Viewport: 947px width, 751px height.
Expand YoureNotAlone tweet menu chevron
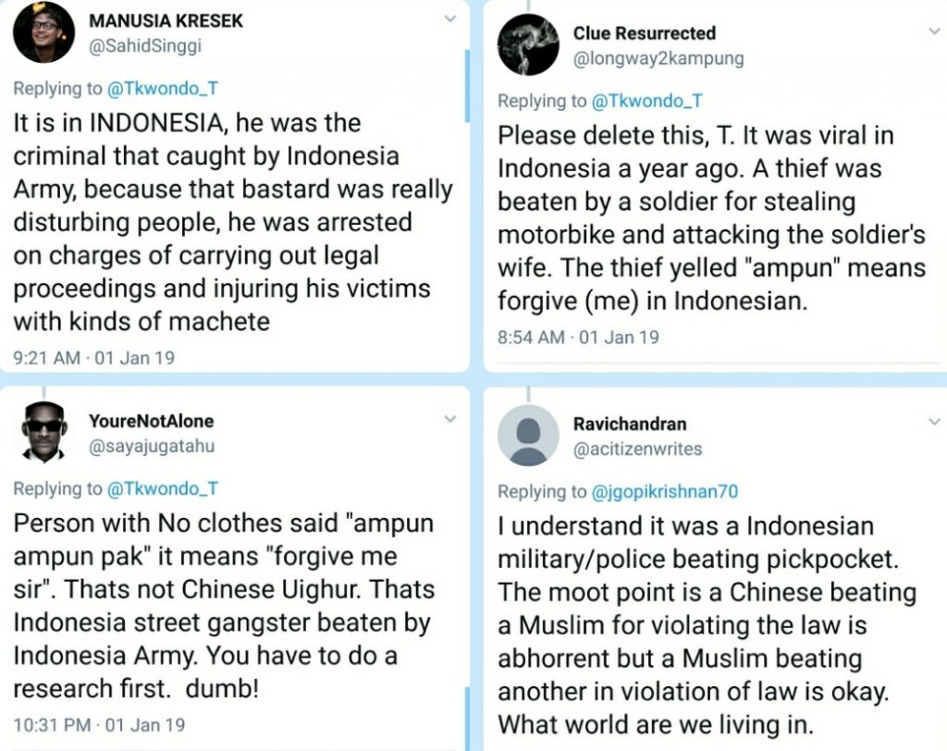[449, 419]
